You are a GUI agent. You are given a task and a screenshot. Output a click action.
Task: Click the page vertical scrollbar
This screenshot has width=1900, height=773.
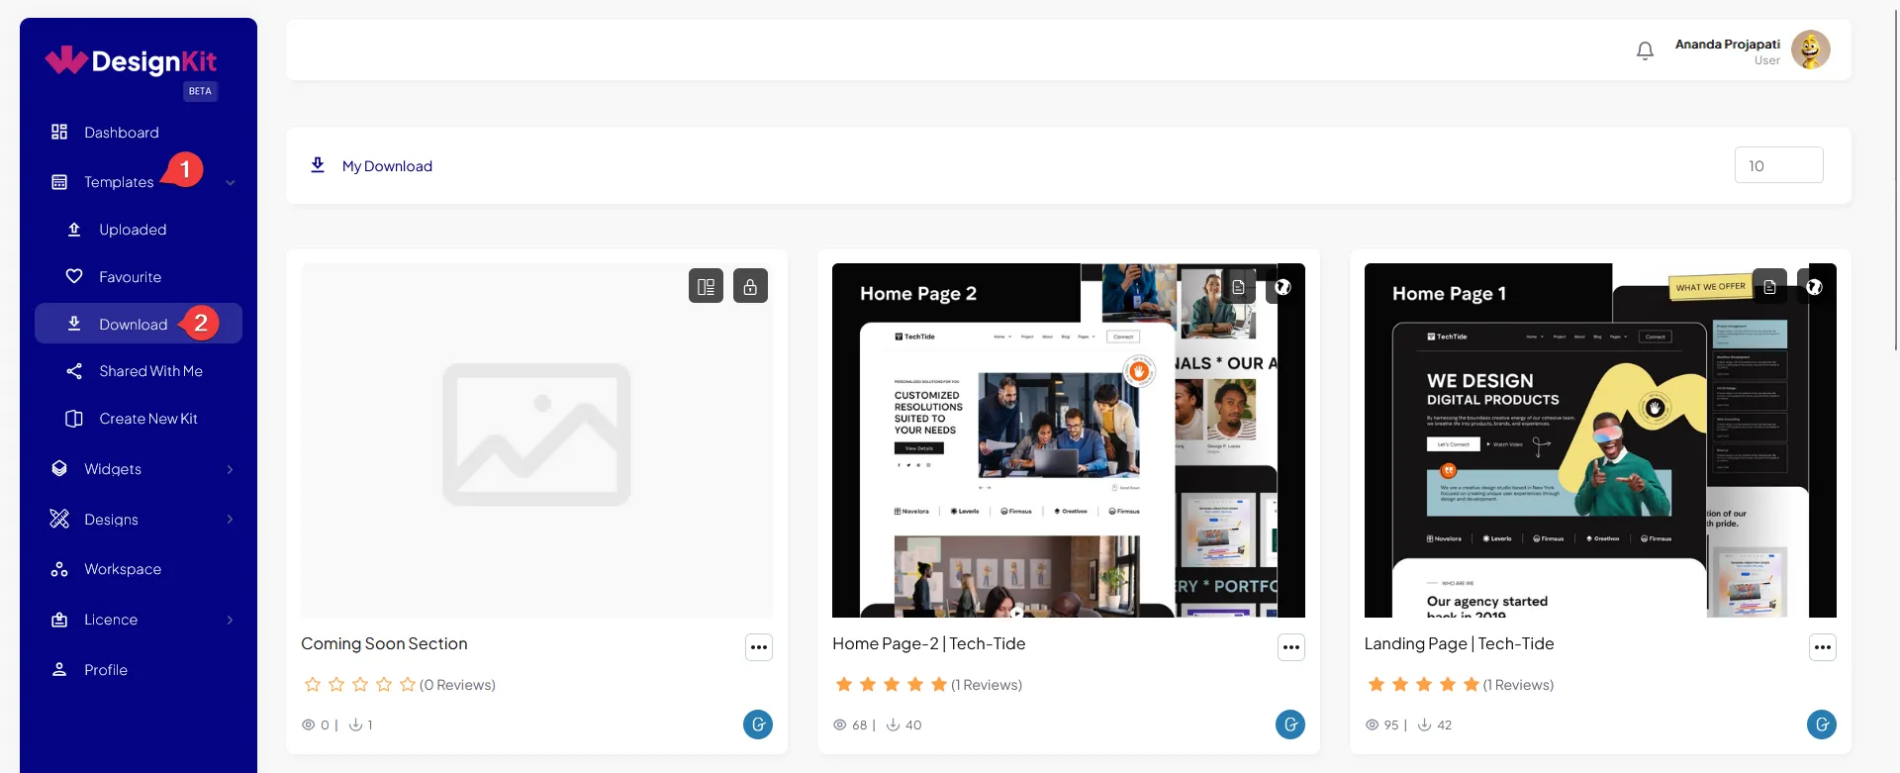coord(1895,178)
